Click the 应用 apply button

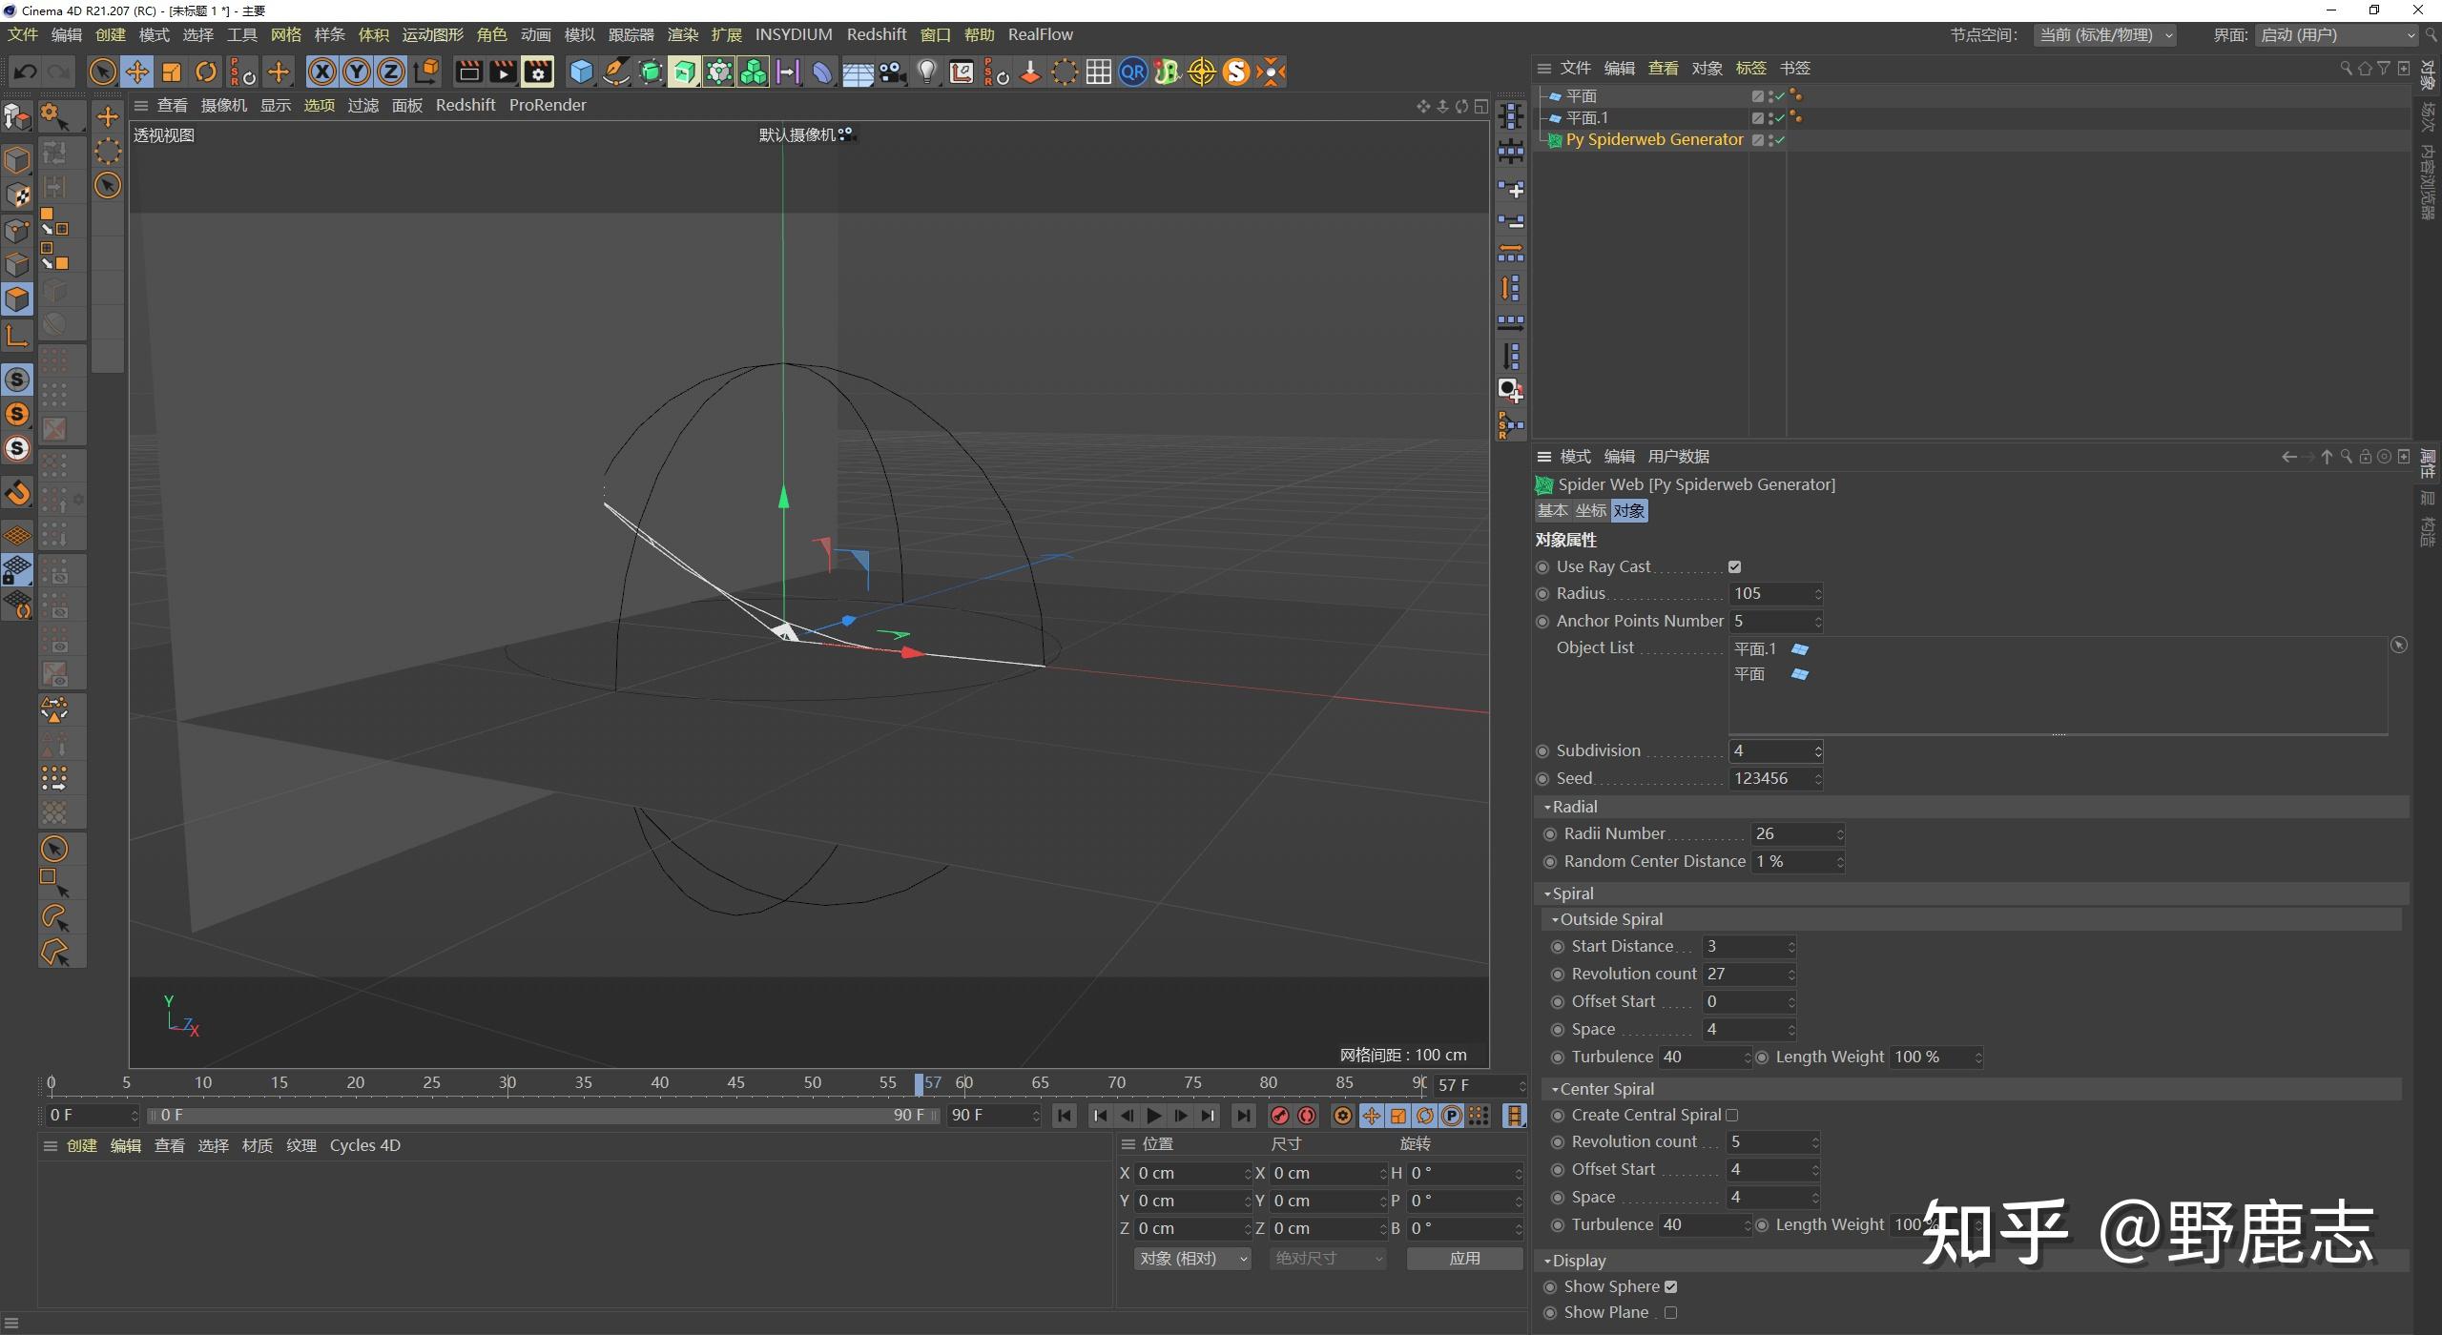click(1464, 1258)
